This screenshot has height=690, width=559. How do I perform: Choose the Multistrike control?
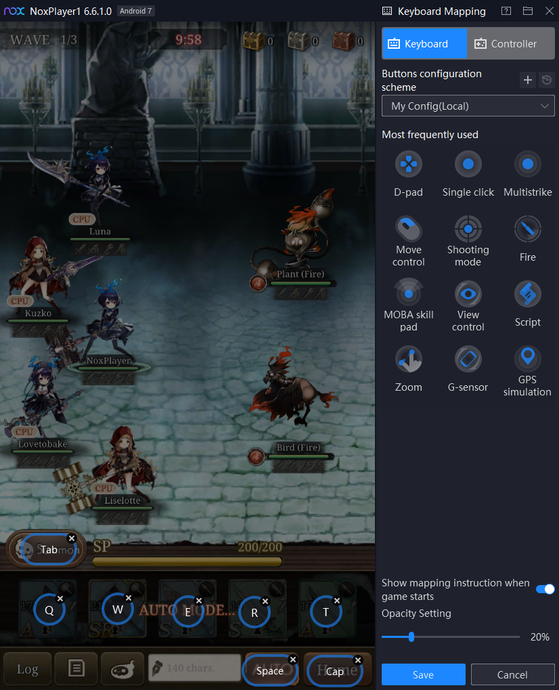[527, 164]
